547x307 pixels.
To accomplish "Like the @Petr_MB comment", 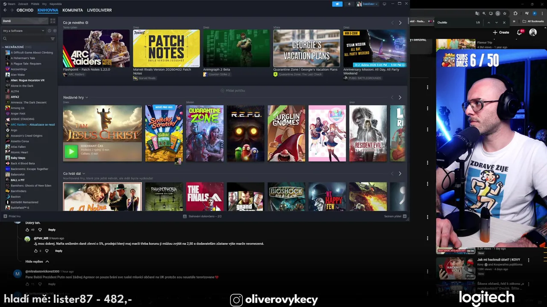I will (36, 251).
